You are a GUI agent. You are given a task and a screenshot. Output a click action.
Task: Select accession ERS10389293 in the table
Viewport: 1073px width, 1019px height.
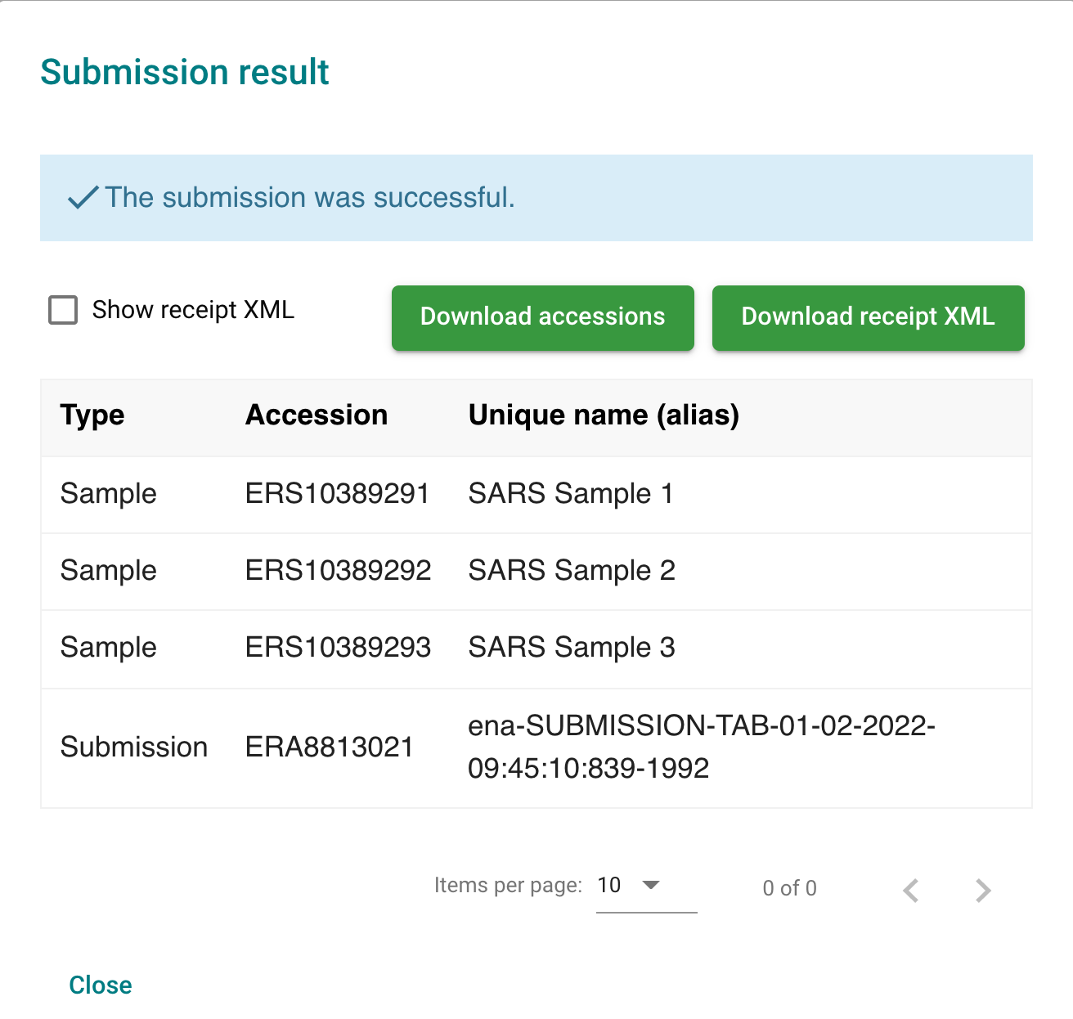[x=338, y=648]
